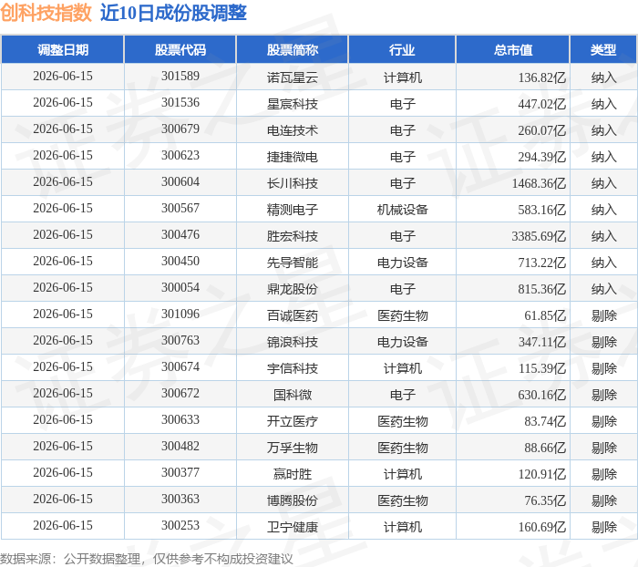Image resolution: width=638 pixels, height=567 pixels.
Task: Click the 调整日期 column header
Action: coord(63,49)
